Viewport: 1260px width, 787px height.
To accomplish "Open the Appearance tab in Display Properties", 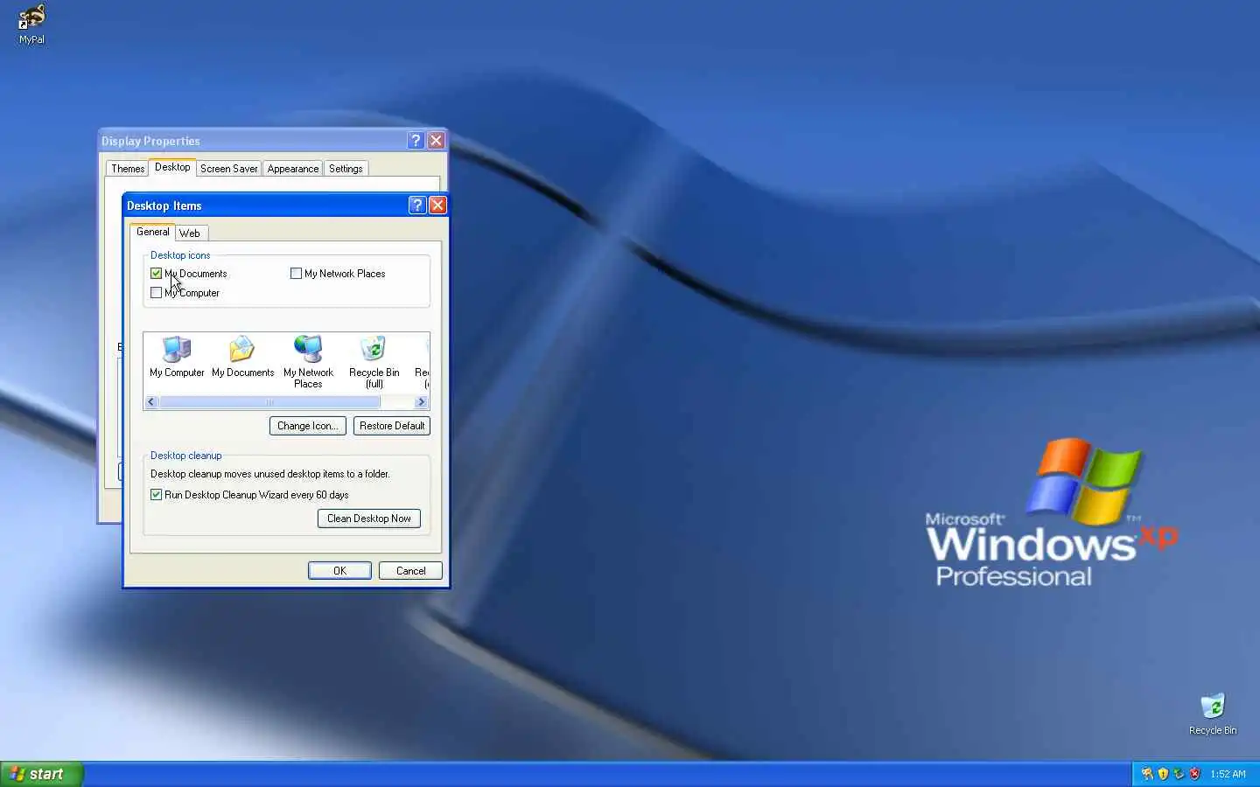I will 293,169.
